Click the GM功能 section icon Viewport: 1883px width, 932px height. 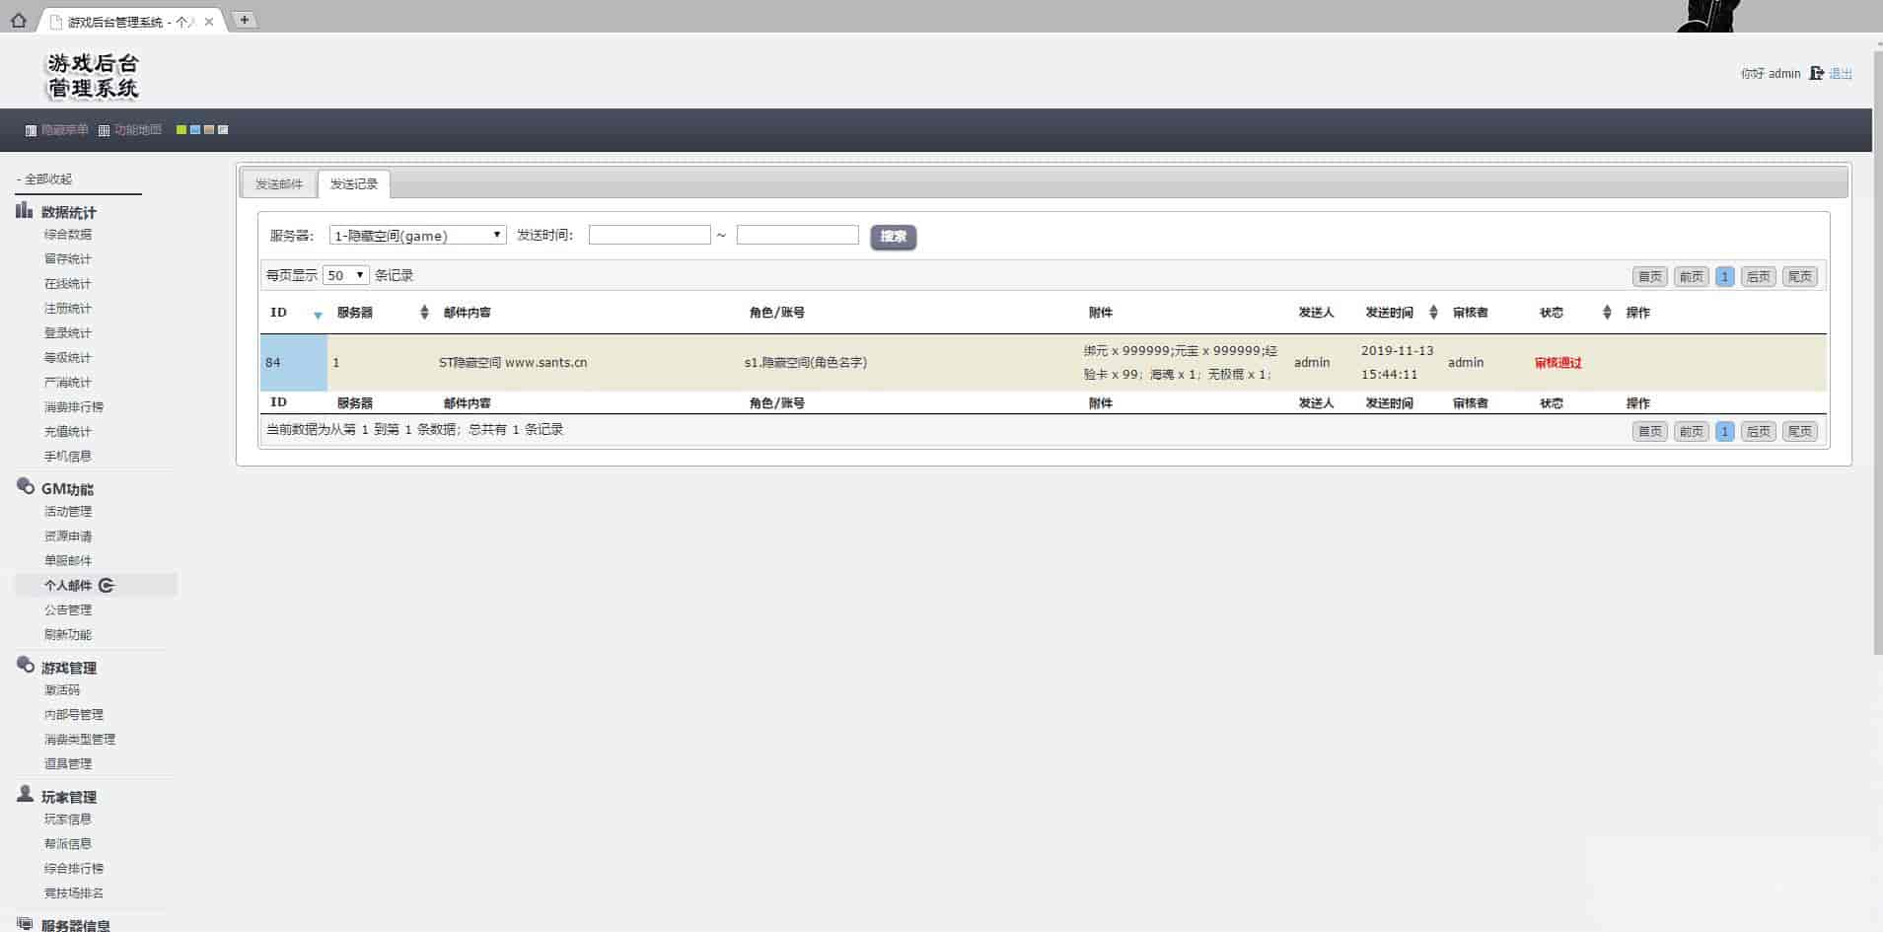click(x=26, y=486)
